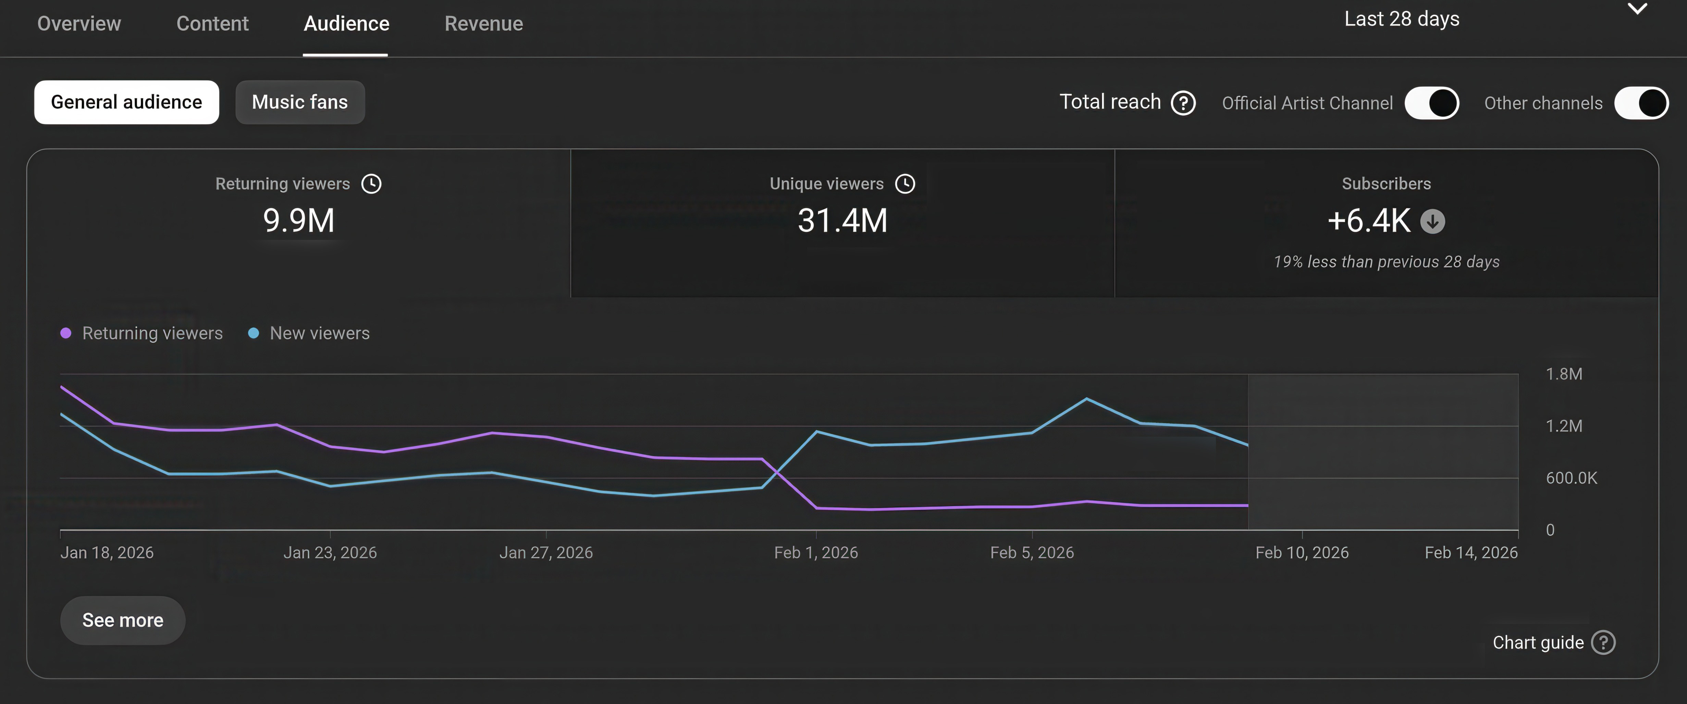Click the Total reach help icon
This screenshot has width=1687, height=704.
coord(1183,103)
